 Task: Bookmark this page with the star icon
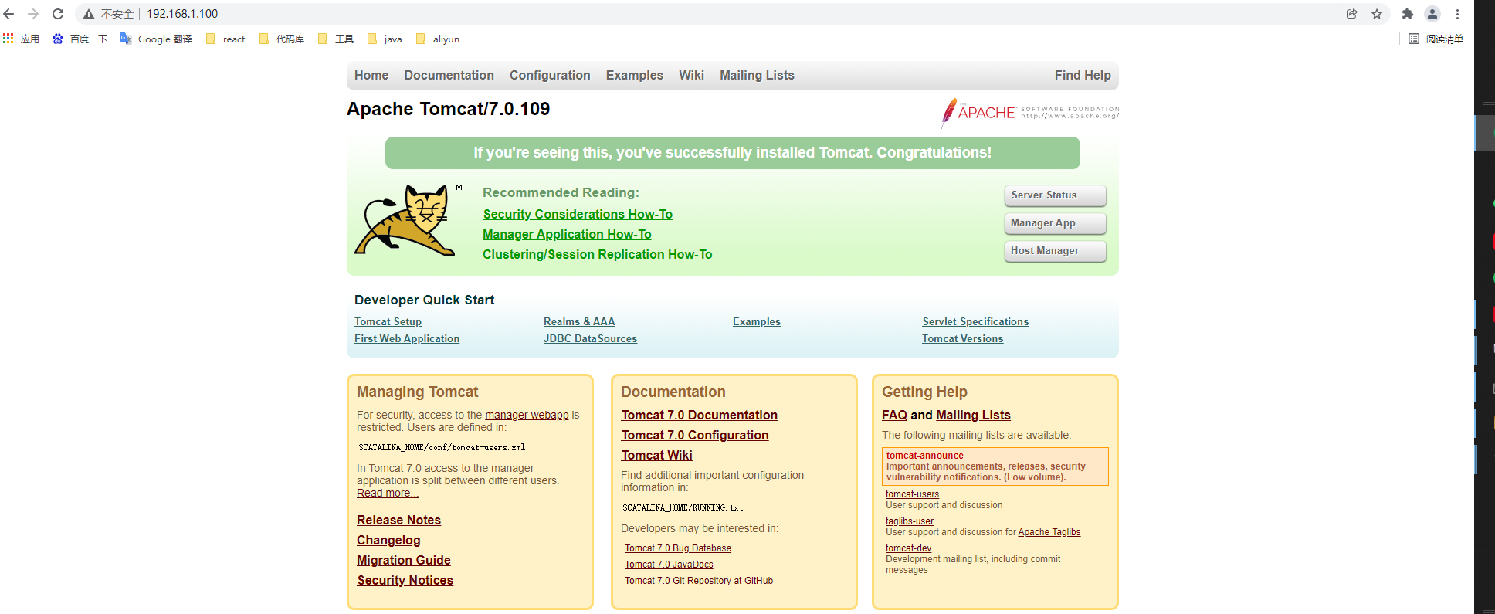point(1377,14)
